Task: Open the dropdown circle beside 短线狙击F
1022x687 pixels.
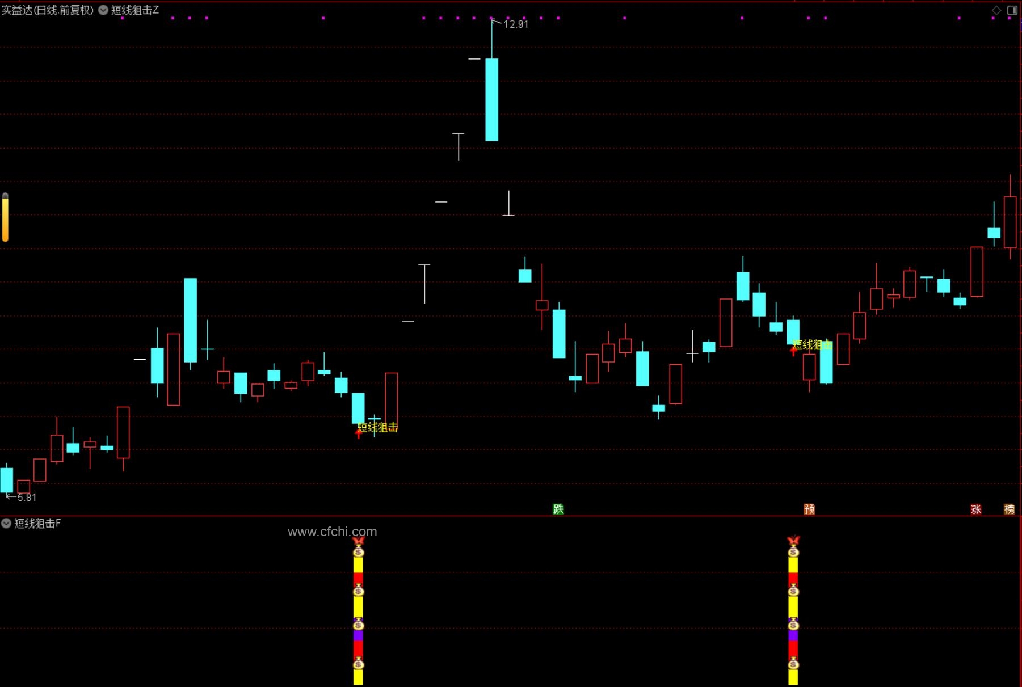Action: [x=6, y=523]
